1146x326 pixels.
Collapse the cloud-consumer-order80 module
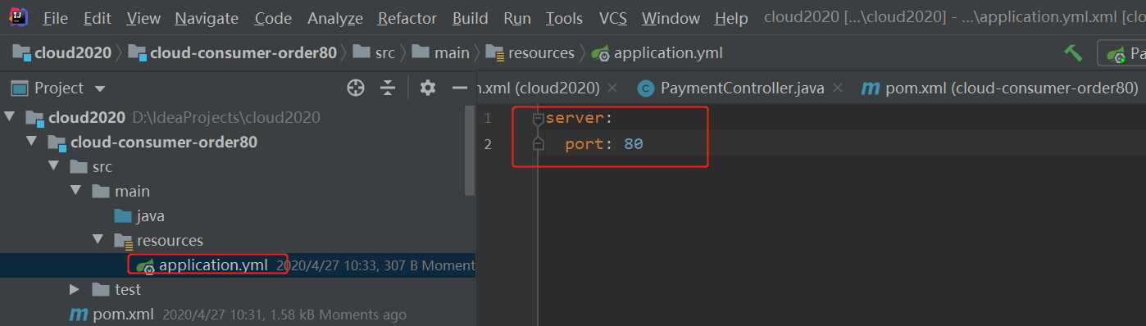[31, 143]
